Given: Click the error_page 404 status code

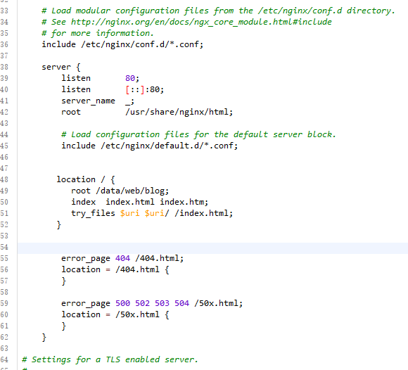Looking at the screenshot, I should click(x=122, y=258).
